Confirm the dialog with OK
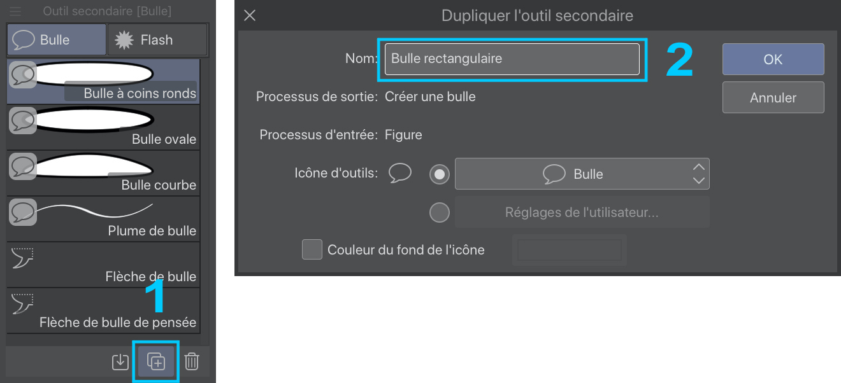 773,59
